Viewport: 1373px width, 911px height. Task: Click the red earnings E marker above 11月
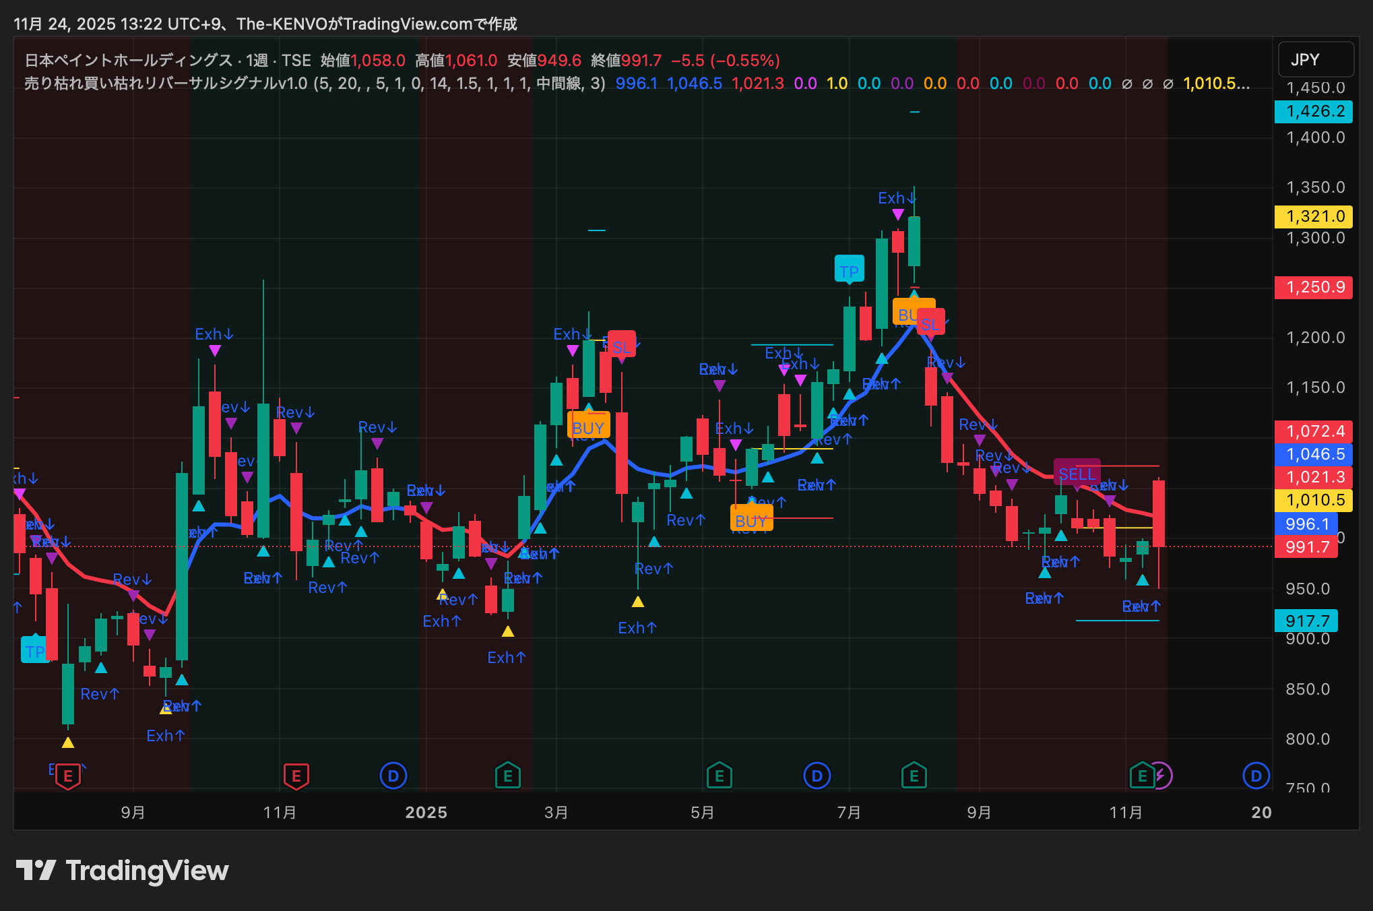(296, 776)
